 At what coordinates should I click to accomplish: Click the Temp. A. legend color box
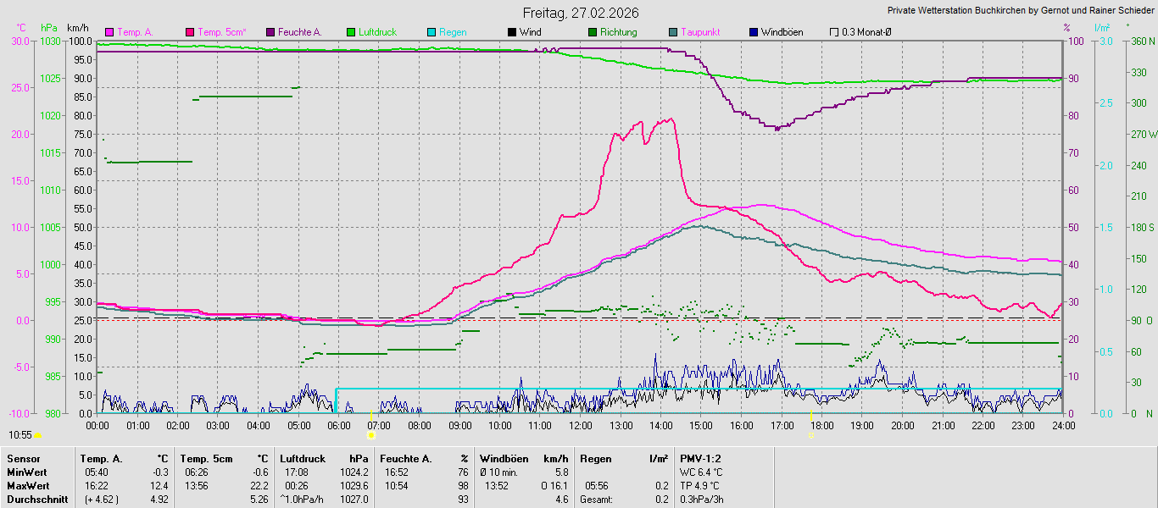point(109,32)
